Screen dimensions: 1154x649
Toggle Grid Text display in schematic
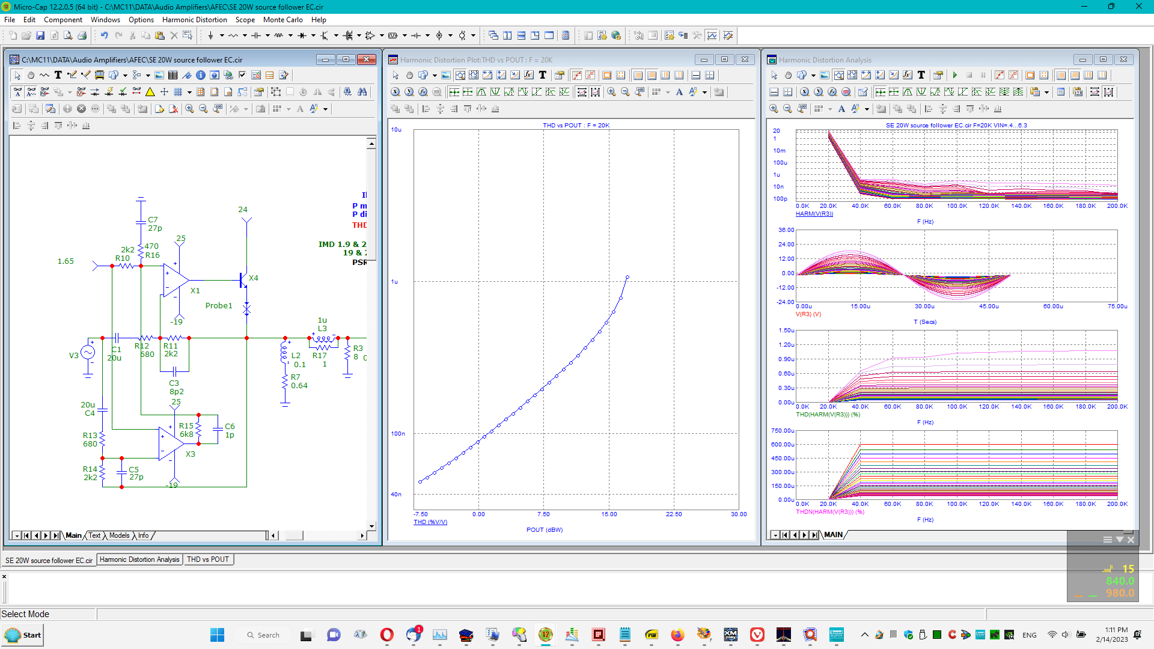17,92
